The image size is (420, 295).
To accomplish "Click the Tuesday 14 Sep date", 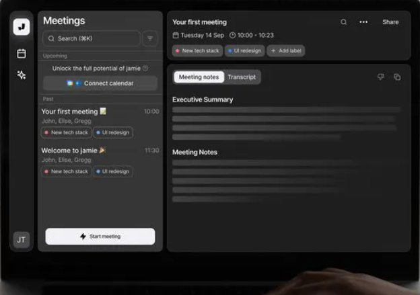I will point(199,36).
